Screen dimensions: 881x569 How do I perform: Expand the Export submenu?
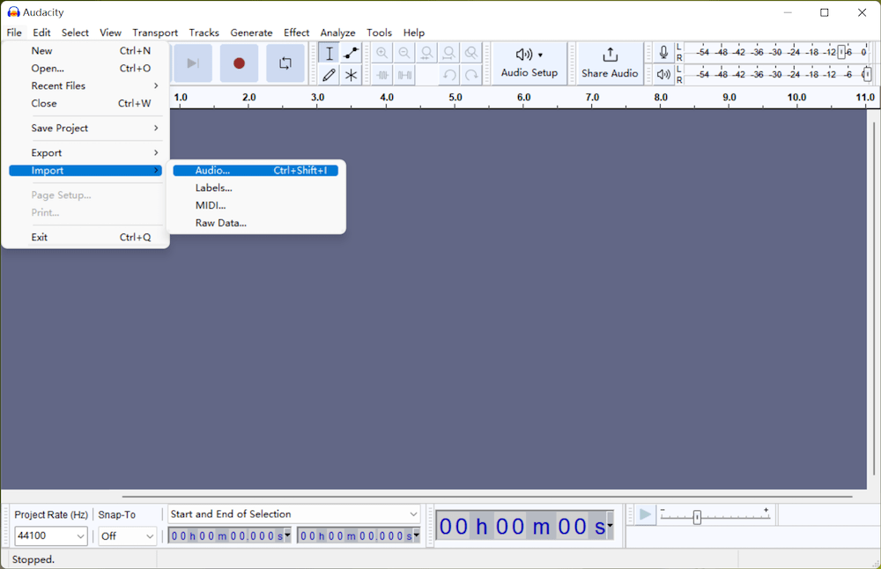click(x=85, y=152)
